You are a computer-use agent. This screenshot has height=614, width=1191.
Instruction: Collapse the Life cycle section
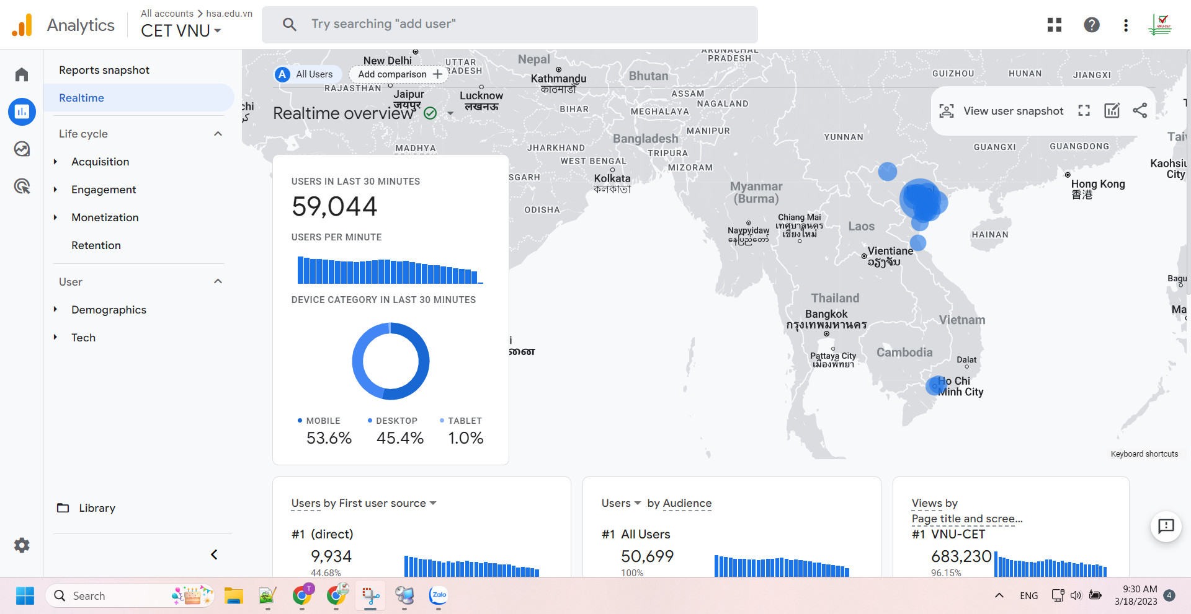tap(218, 134)
